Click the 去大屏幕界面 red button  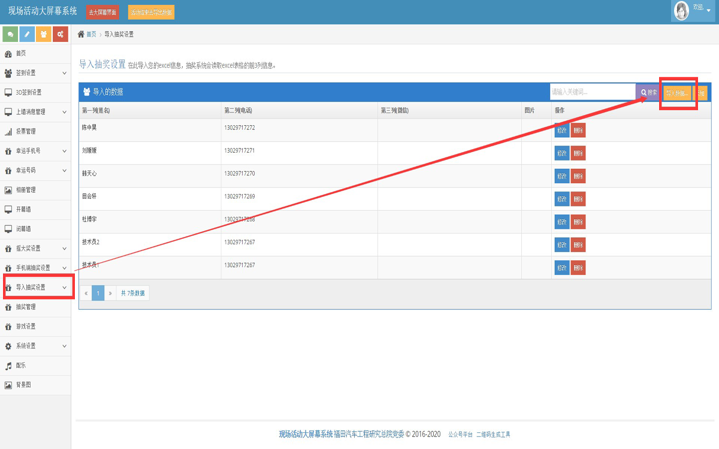pyautogui.click(x=102, y=12)
